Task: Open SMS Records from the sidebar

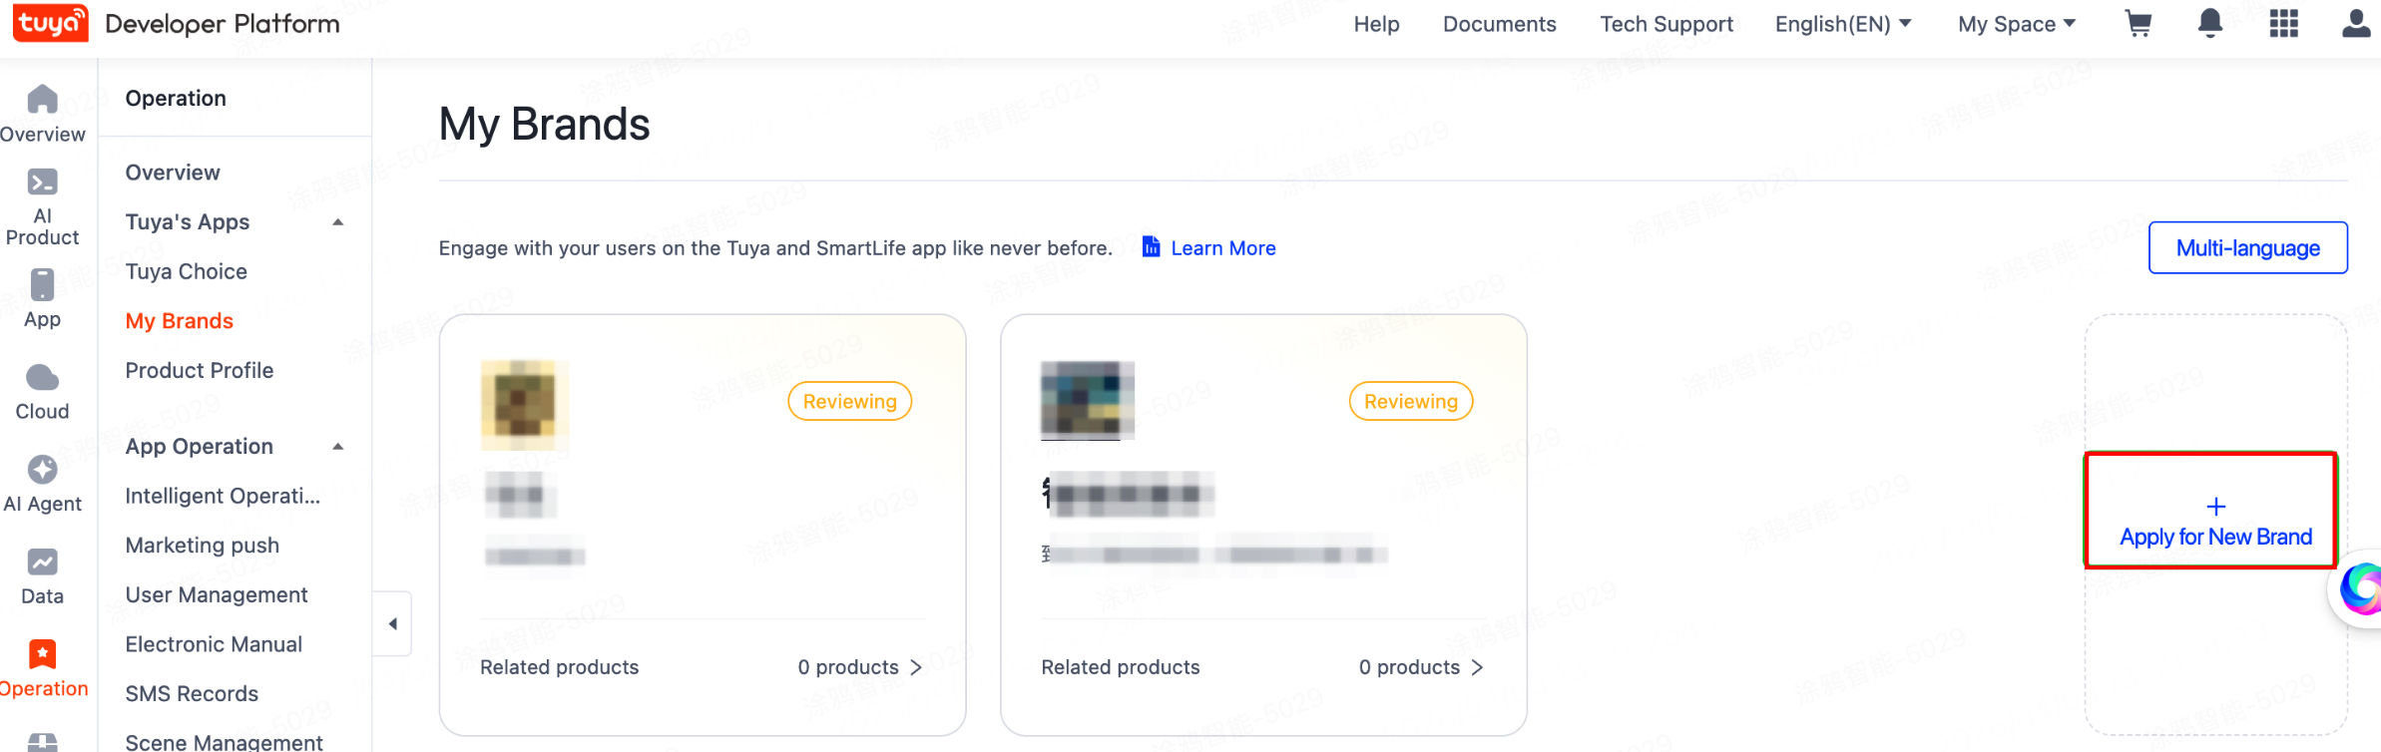Action: 191,693
